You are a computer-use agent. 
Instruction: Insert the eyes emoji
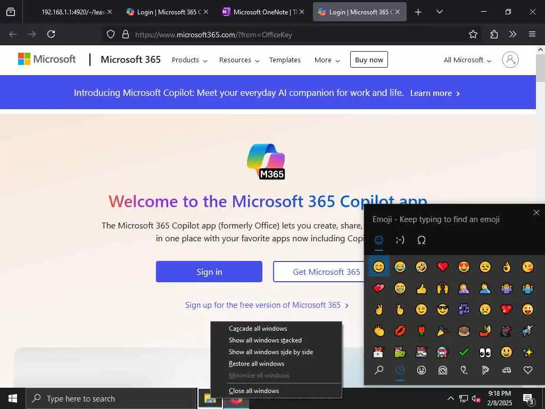pos(485,353)
